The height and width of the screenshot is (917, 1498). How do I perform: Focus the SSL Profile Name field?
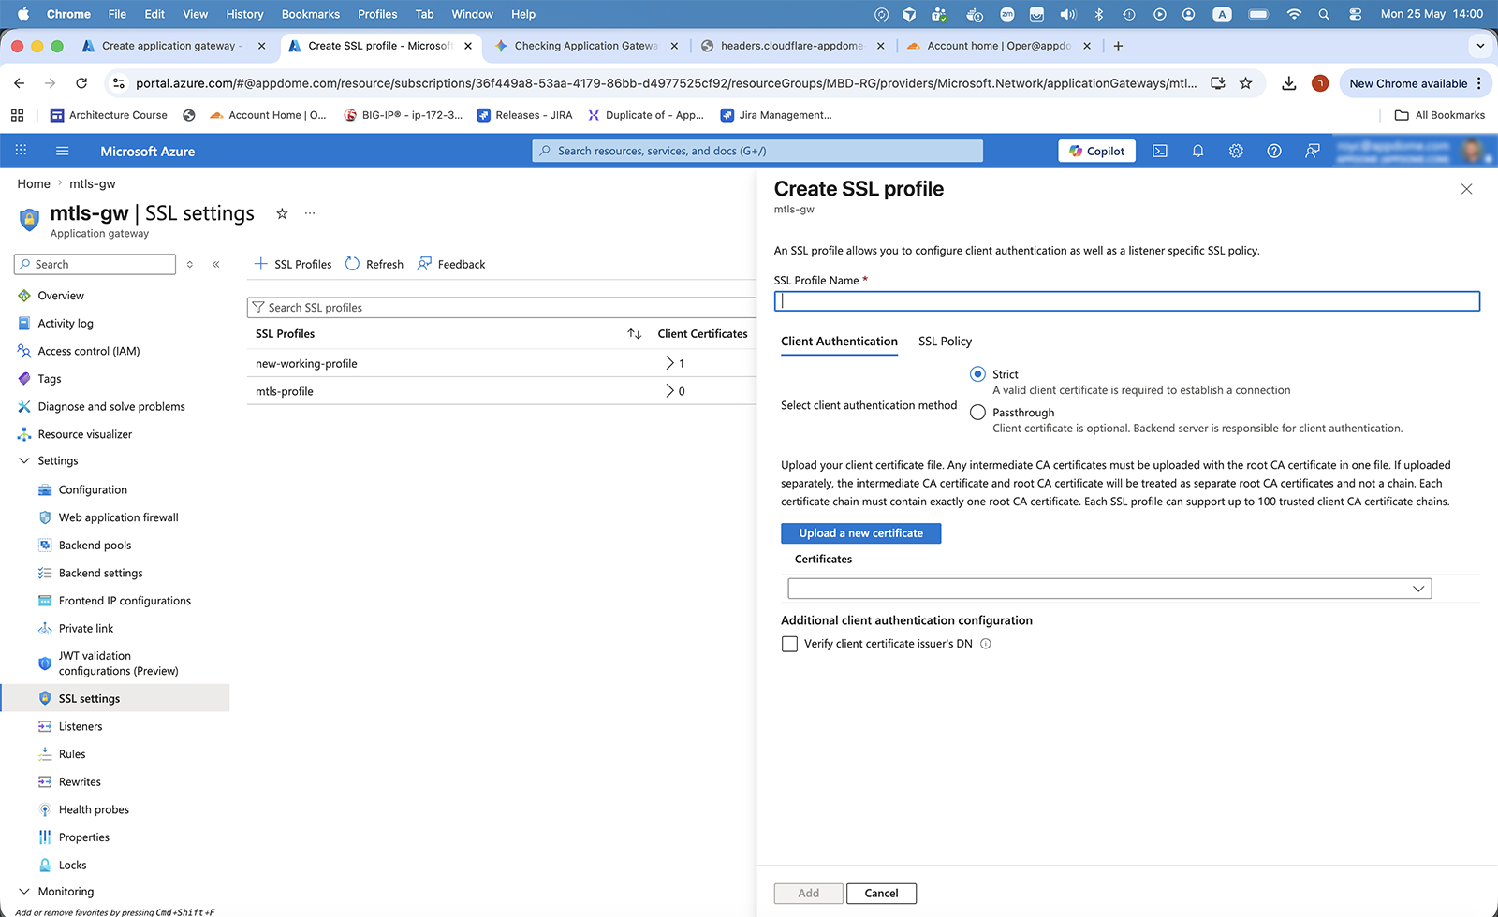click(1126, 301)
